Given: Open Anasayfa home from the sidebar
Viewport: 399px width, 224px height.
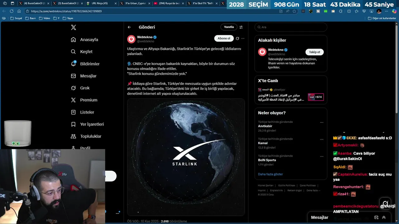Looking at the screenshot, I should pos(84,40).
